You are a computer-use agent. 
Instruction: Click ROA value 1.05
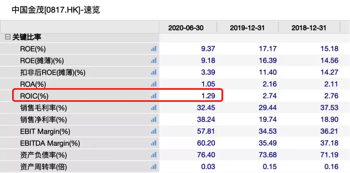[x=208, y=84]
